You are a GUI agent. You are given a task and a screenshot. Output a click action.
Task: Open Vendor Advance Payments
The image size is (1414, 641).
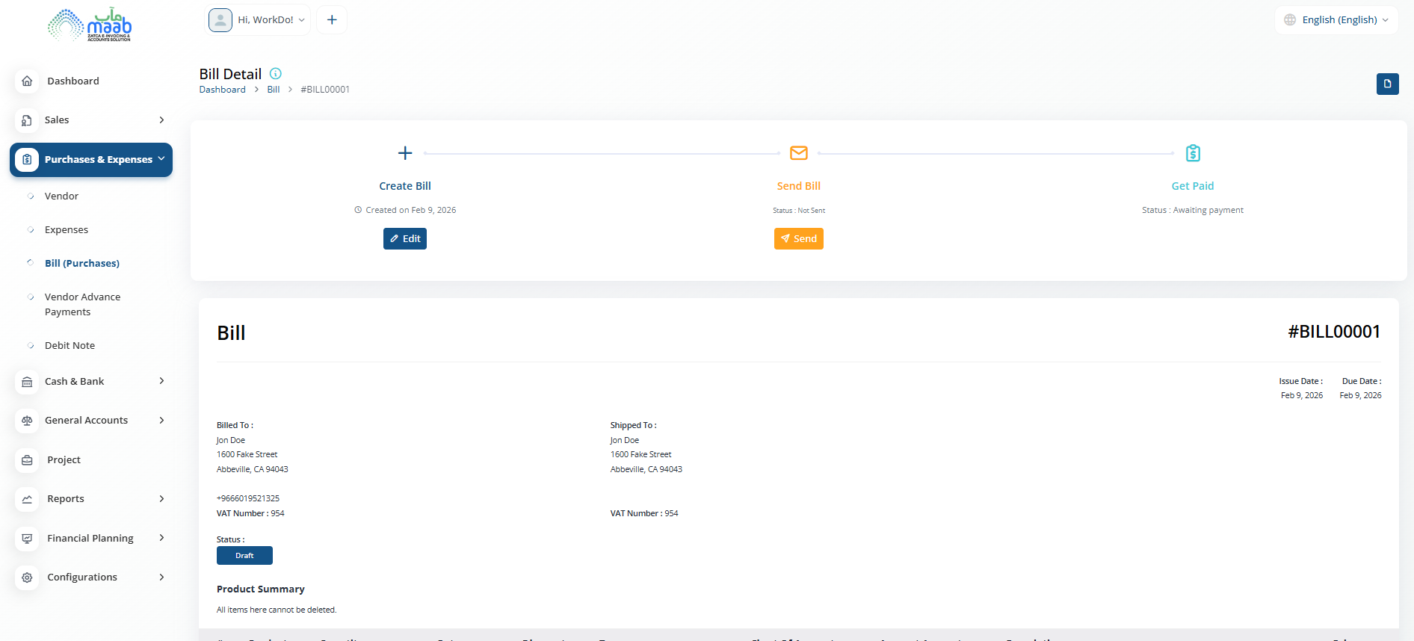[x=82, y=305]
